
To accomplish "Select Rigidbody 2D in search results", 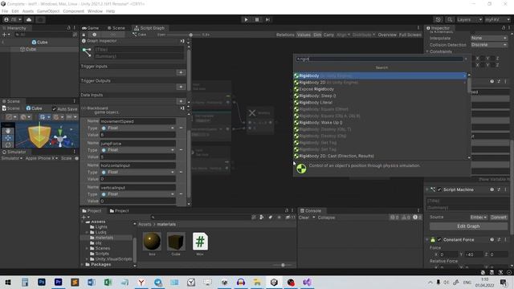I will tap(380, 83).
